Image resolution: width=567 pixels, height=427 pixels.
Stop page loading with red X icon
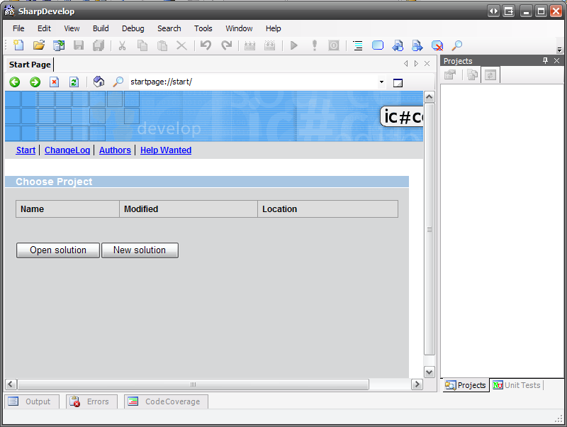click(x=54, y=82)
